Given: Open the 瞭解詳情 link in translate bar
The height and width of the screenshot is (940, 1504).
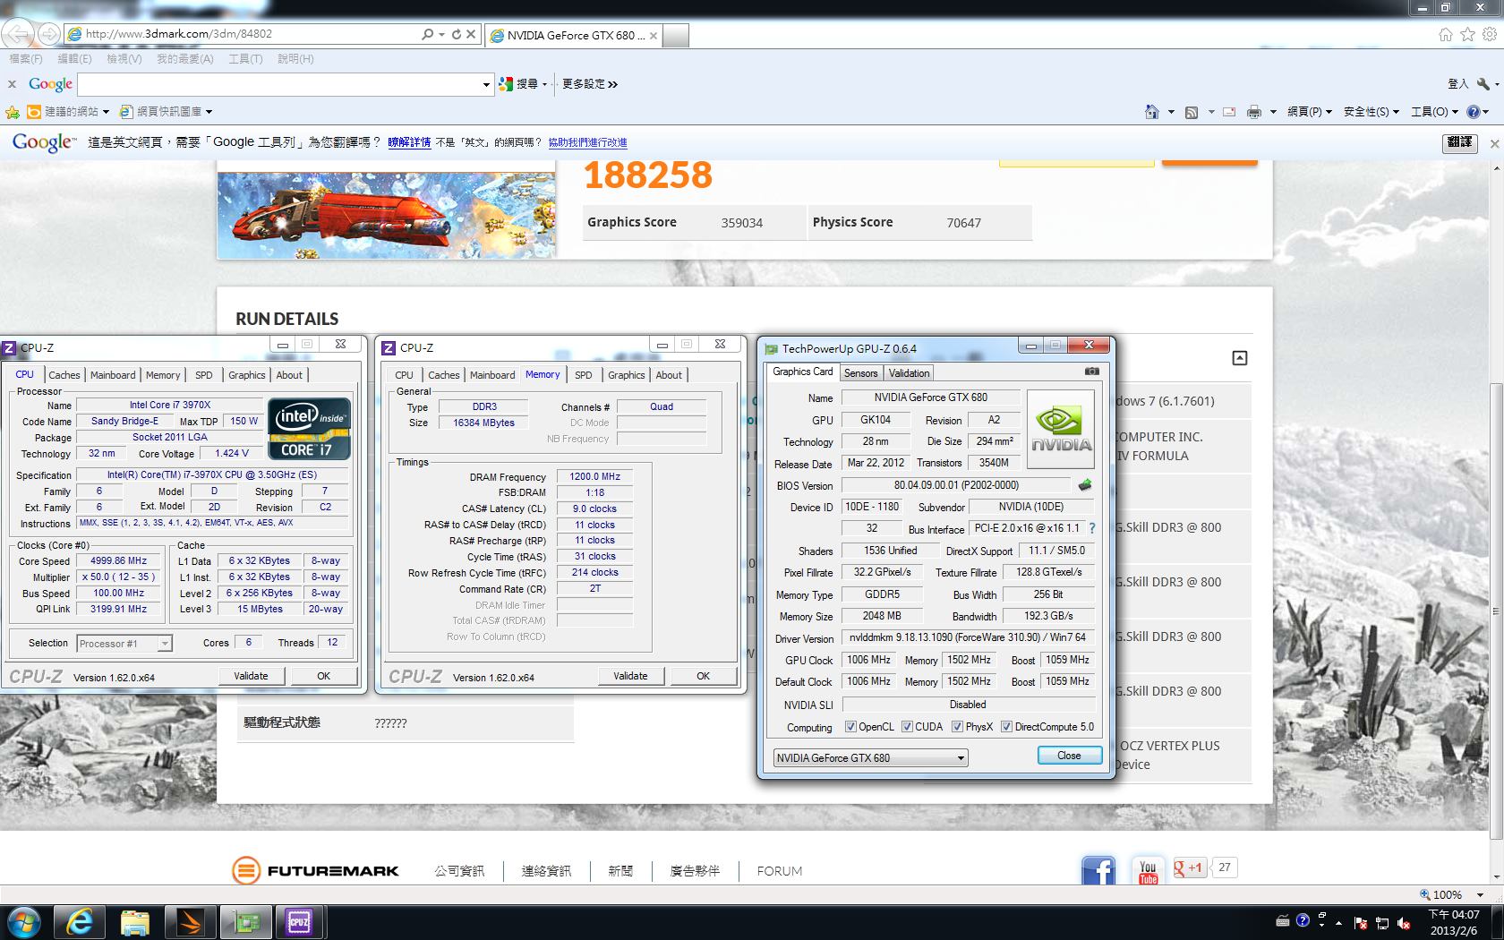Looking at the screenshot, I should [409, 142].
